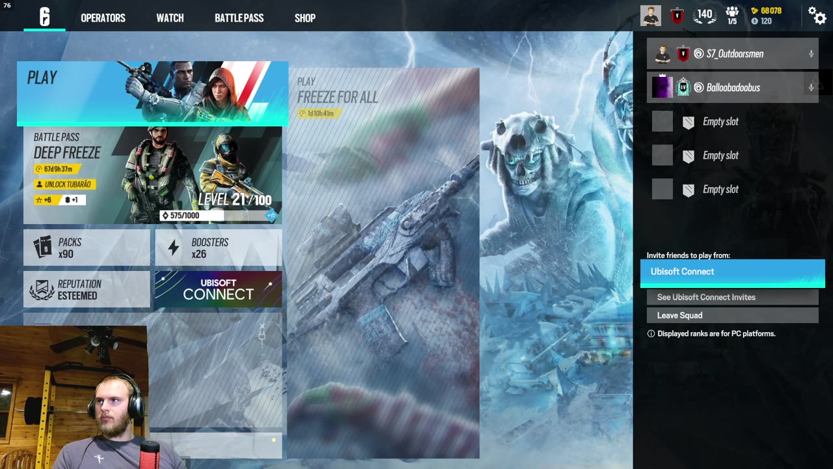Click S7_Outdoorsmen's avatar
The image size is (833, 469).
[662, 53]
